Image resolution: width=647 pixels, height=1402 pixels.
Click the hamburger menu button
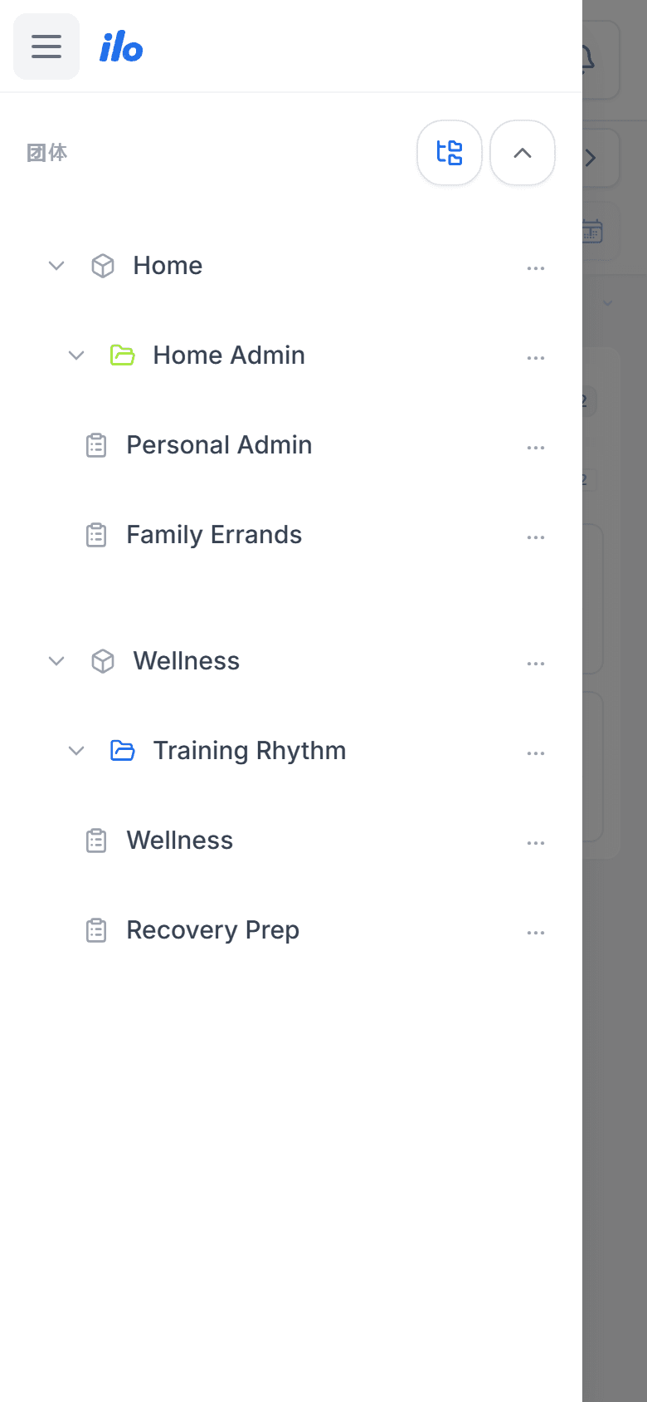pyautogui.click(x=46, y=47)
